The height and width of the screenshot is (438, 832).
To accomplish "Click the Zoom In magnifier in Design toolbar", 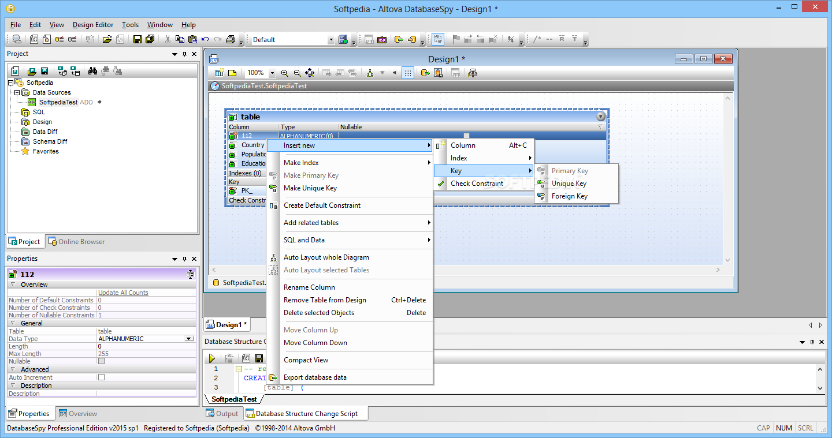I will tap(285, 73).
